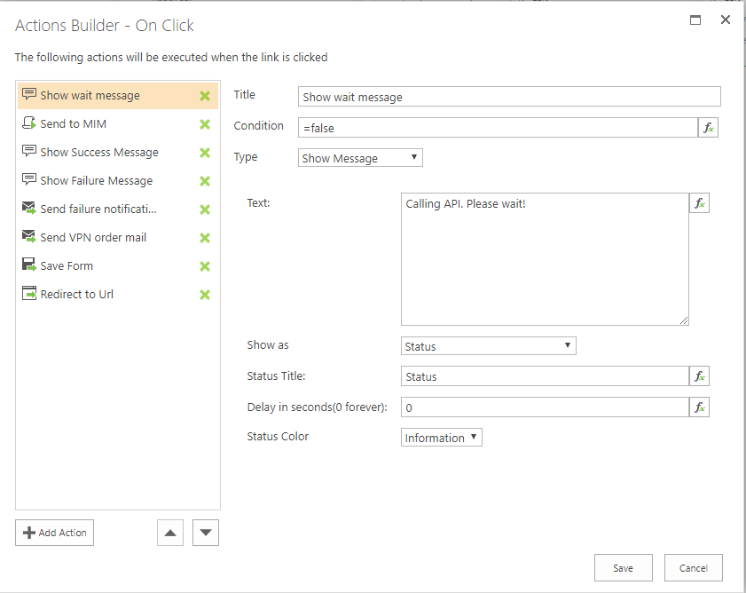Image resolution: width=746 pixels, height=593 pixels.
Task: Cancel the Actions Builder dialog
Action: (693, 568)
